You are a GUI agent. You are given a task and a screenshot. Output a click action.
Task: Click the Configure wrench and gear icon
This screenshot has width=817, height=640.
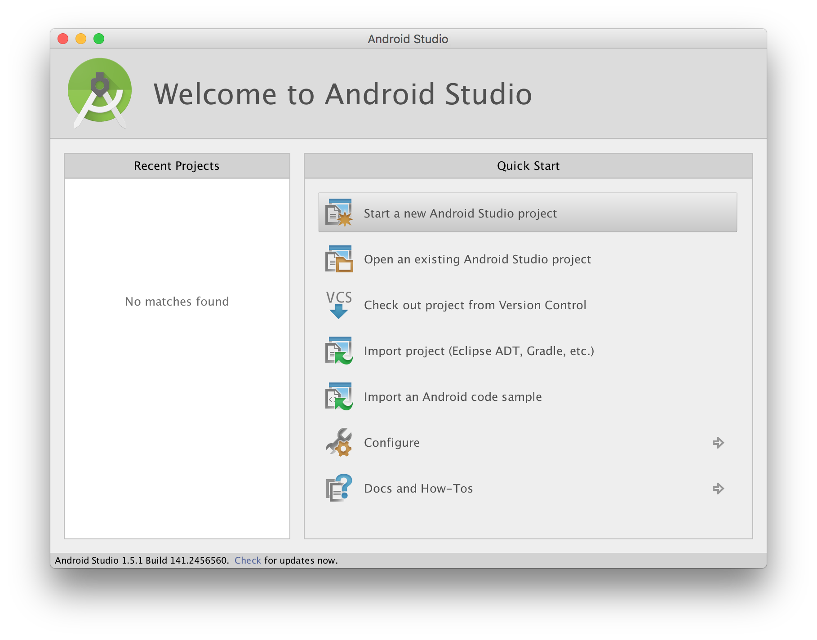tap(339, 442)
